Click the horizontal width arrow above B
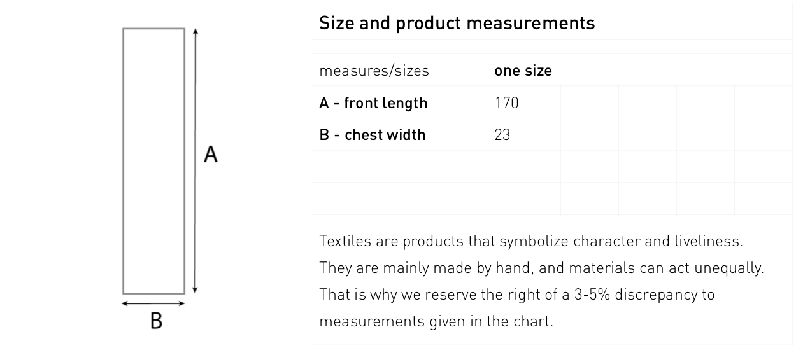Image resolution: width=796 pixels, height=348 pixels. 153,303
